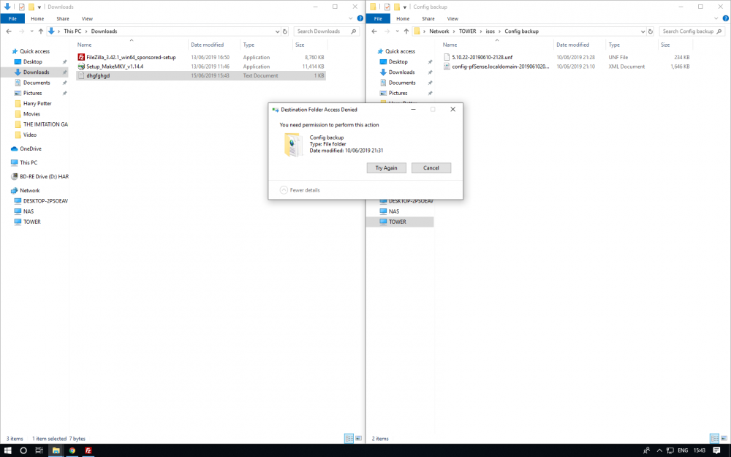Open NAS in Downloads window sidebar
Viewport: 731px width, 457px height.
point(29,211)
